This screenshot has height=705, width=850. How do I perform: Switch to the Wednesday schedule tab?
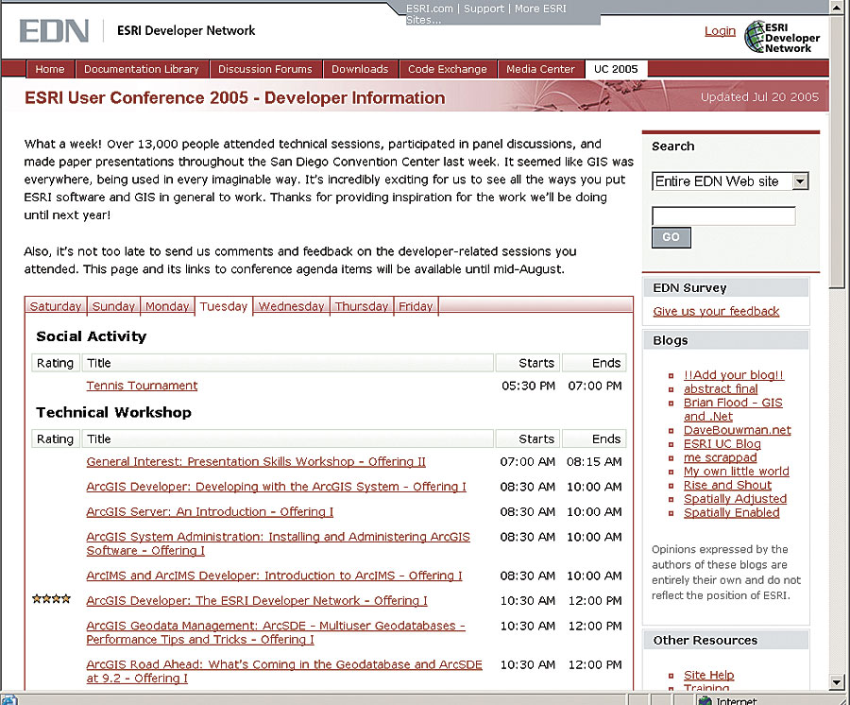(291, 306)
